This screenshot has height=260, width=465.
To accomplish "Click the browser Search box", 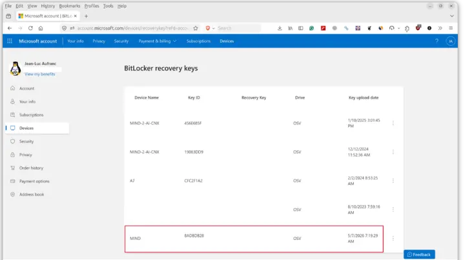I will point(238,28).
